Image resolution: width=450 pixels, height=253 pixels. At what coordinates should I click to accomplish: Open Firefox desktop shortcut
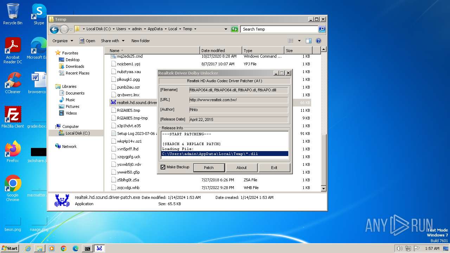(x=13, y=151)
